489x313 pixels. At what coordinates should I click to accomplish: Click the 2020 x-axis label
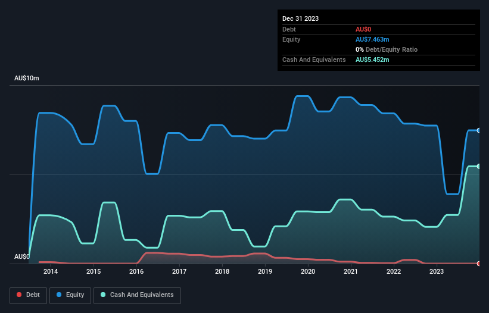coord(308,271)
